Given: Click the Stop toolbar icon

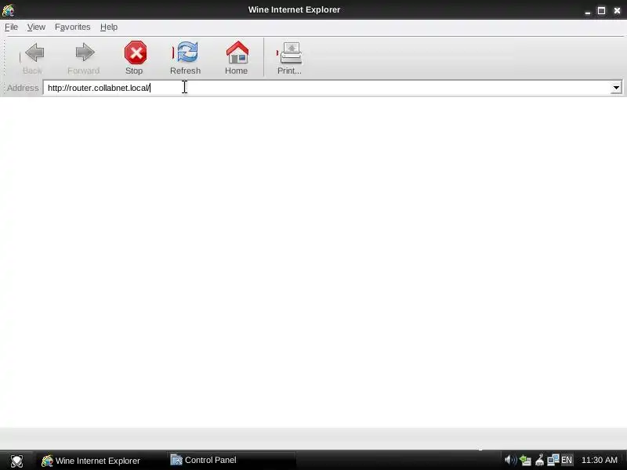Looking at the screenshot, I should 135,53.
